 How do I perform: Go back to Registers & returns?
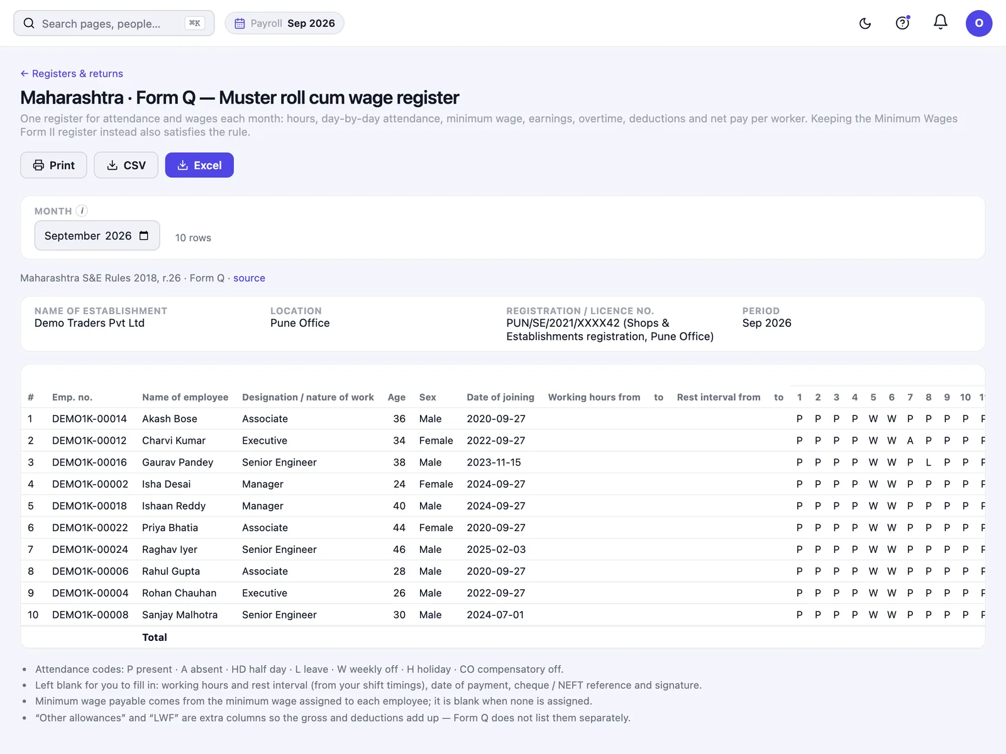coord(72,74)
